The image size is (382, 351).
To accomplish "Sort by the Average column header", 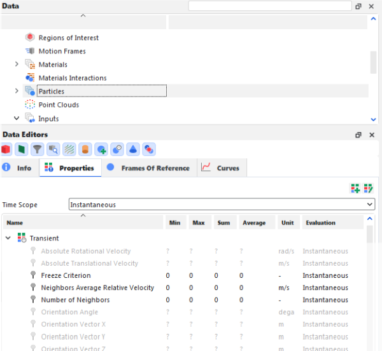I will pos(257,223).
